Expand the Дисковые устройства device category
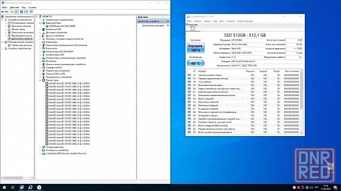Screen dimensions: 341x191 coord(40,33)
